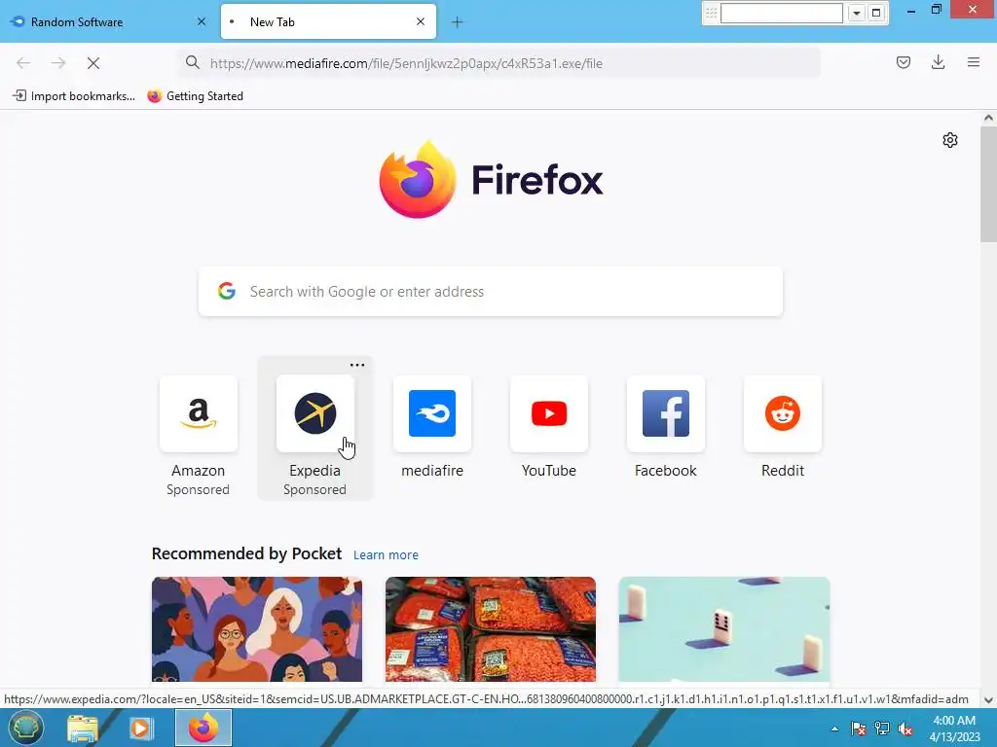Open the Learn more link for Pocket

[x=386, y=554]
